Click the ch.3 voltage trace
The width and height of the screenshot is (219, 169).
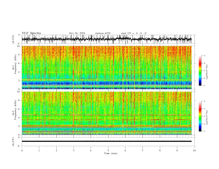pyautogui.click(x=106, y=141)
